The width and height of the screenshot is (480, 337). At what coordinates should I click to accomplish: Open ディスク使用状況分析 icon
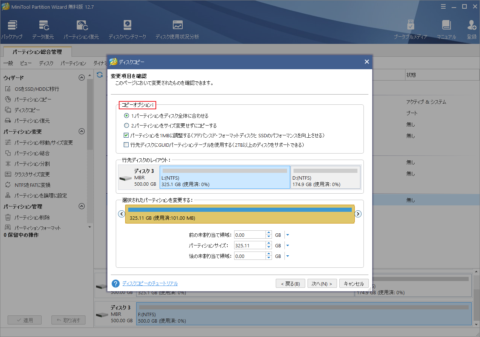click(x=177, y=26)
